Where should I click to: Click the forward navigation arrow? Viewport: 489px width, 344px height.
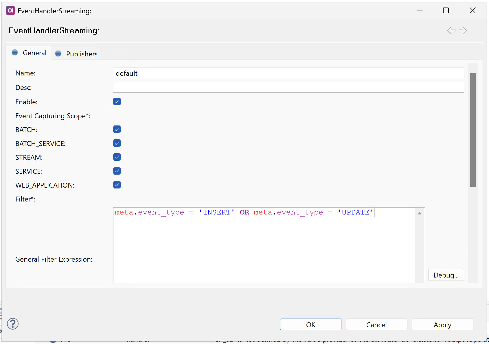click(463, 30)
